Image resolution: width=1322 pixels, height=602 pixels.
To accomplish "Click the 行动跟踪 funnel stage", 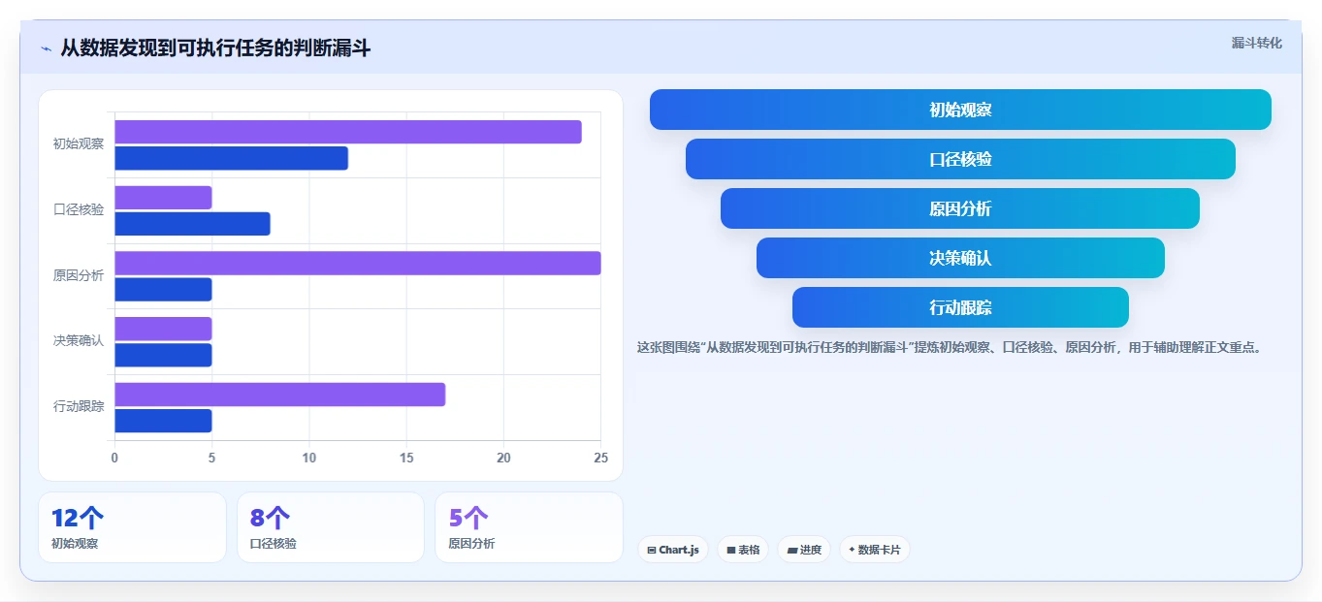I will [x=960, y=307].
